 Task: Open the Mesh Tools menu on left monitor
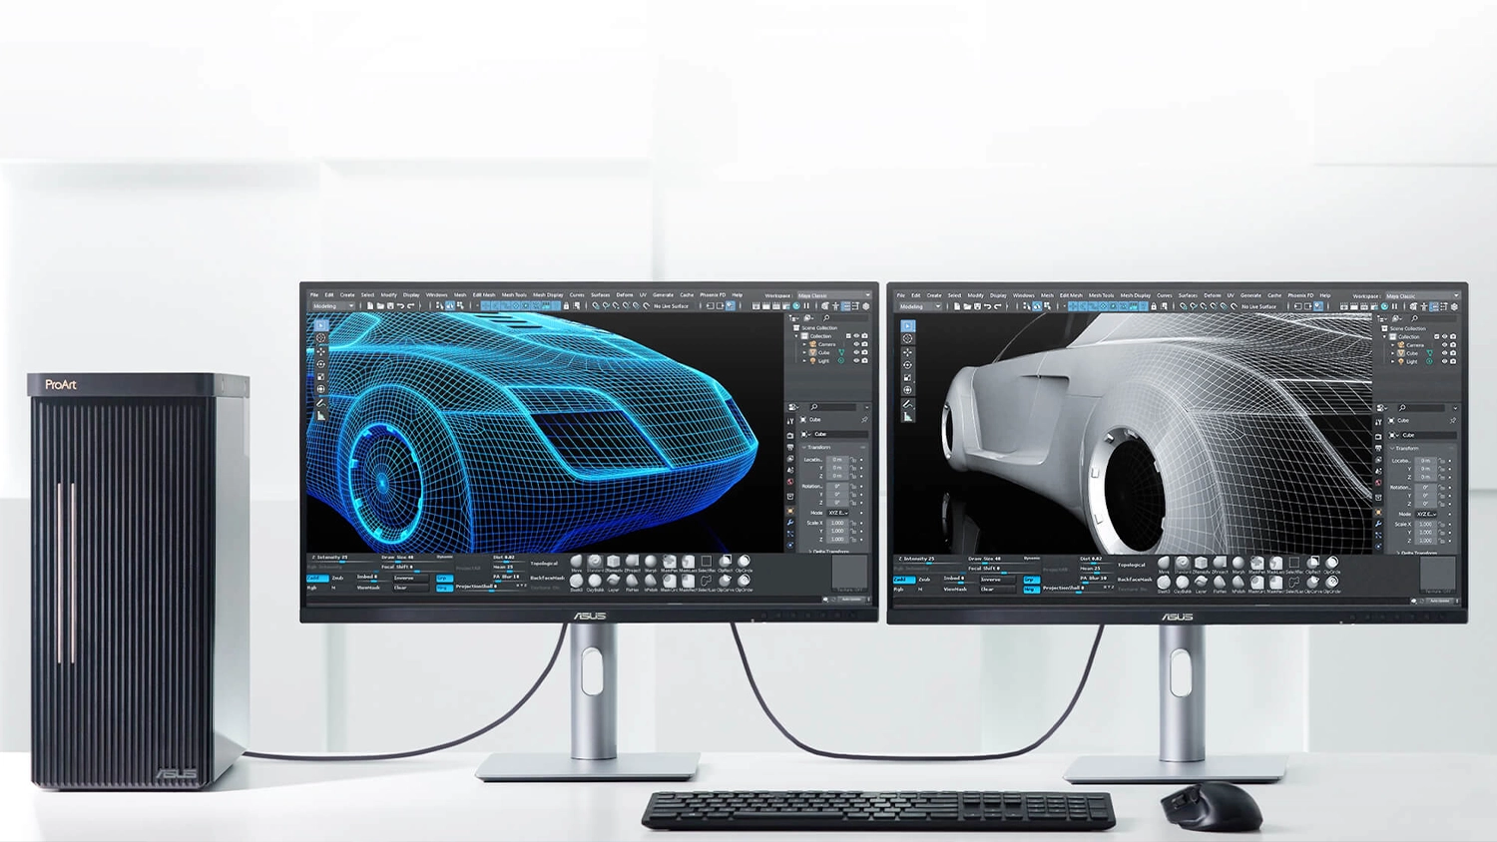(514, 294)
